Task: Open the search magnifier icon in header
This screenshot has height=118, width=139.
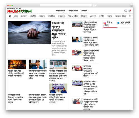Action: point(125,11)
